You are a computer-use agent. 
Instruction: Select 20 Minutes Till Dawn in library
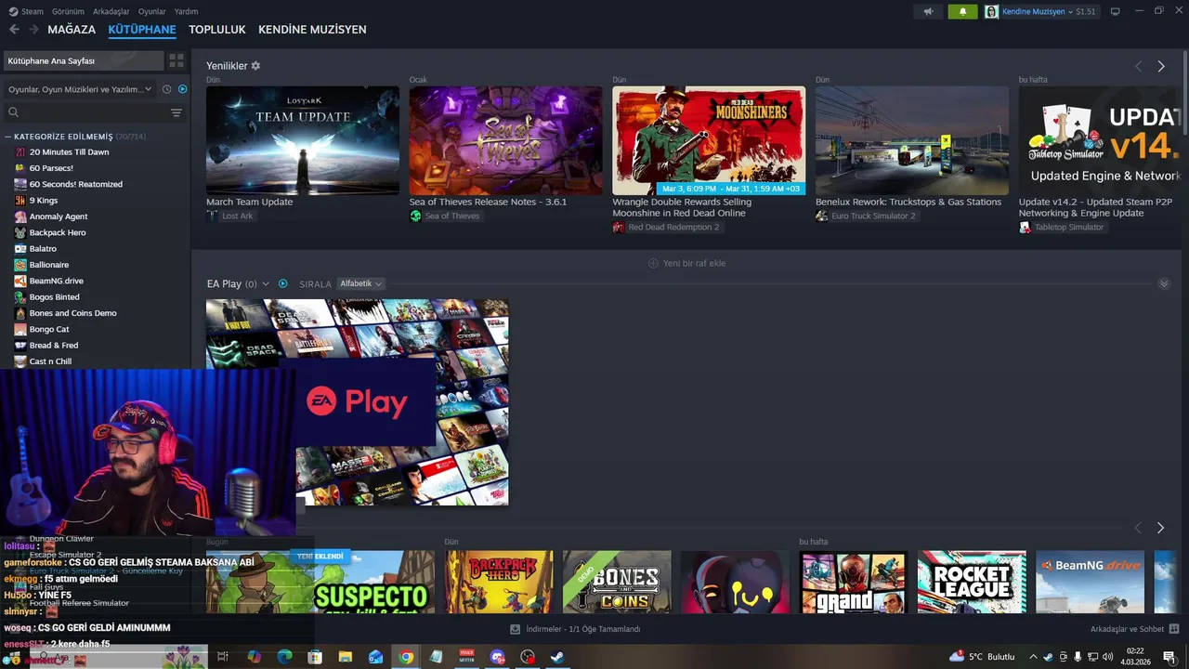point(69,152)
